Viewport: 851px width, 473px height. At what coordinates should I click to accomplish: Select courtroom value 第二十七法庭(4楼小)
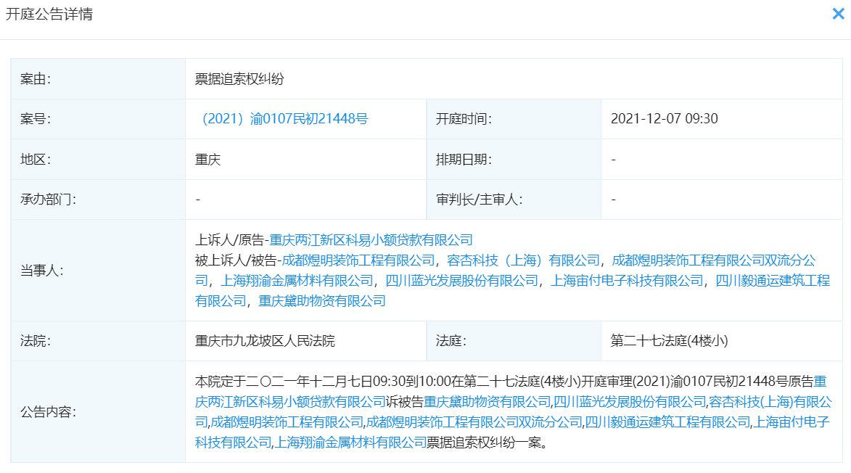(669, 341)
